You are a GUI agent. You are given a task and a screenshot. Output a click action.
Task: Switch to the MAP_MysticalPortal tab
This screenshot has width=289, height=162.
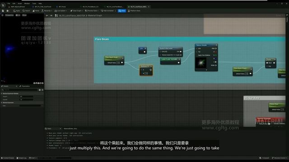click(18, 7)
